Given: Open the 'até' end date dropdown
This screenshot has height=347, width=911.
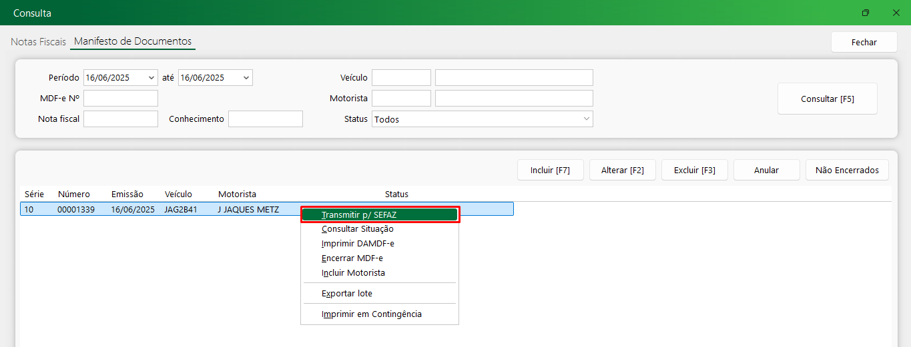Looking at the screenshot, I should tap(247, 77).
